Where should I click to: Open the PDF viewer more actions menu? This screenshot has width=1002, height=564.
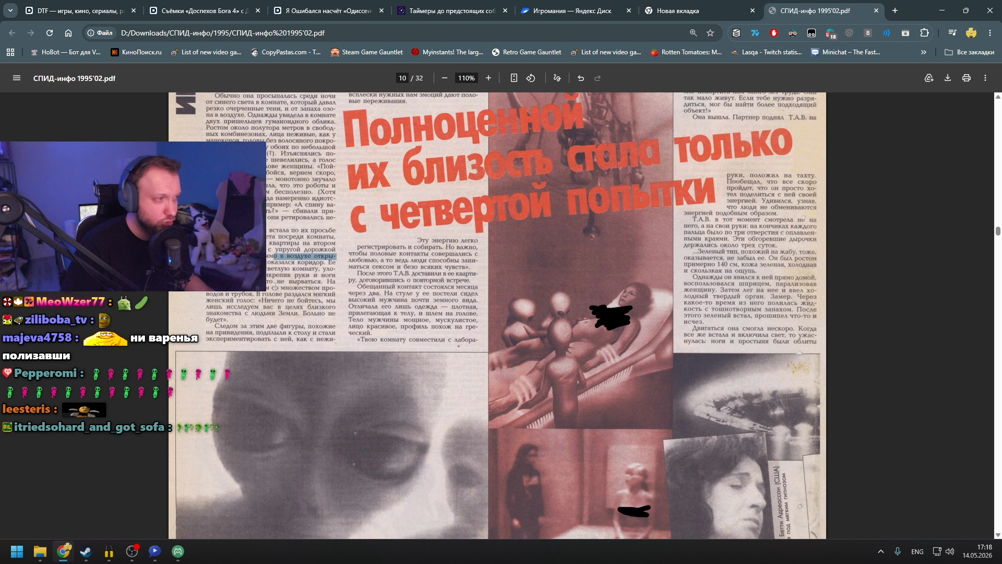pyautogui.click(x=985, y=78)
